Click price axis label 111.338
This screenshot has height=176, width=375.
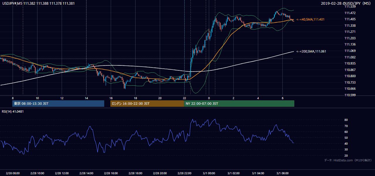(x=350, y=26)
